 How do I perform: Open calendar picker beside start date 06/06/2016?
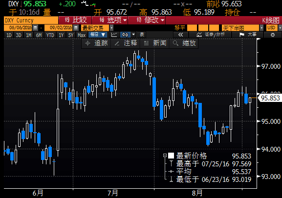point(35,28)
